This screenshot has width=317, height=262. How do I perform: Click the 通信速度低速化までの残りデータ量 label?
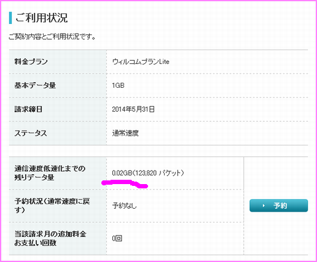pos(50,173)
